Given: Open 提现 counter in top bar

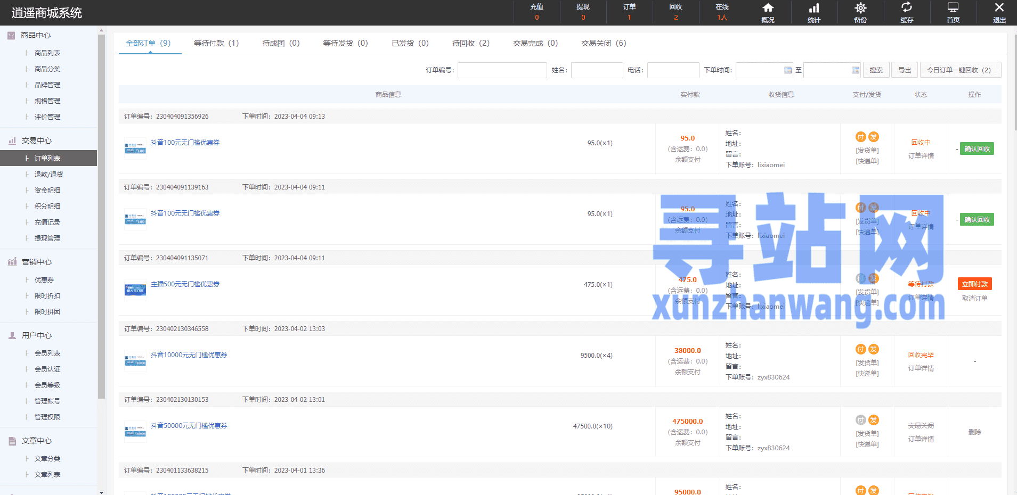Looking at the screenshot, I should [x=583, y=12].
